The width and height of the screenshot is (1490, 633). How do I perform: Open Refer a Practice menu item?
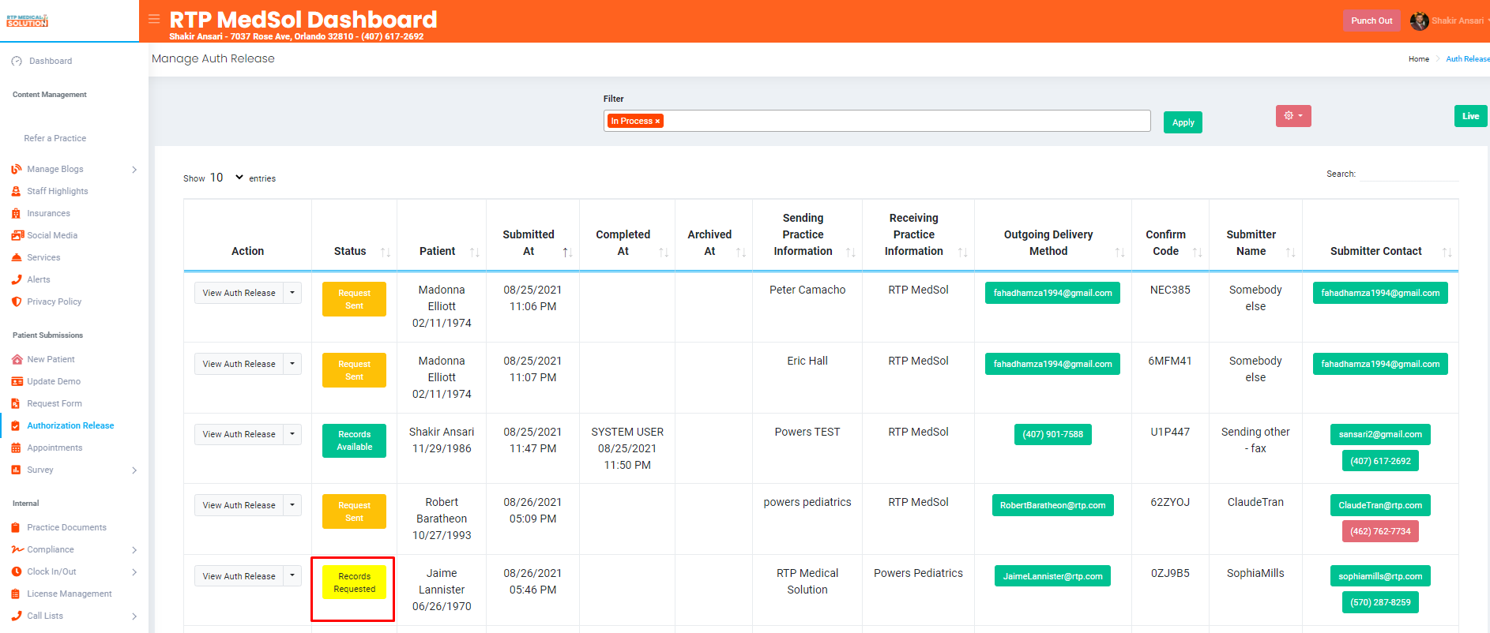[55, 138]
